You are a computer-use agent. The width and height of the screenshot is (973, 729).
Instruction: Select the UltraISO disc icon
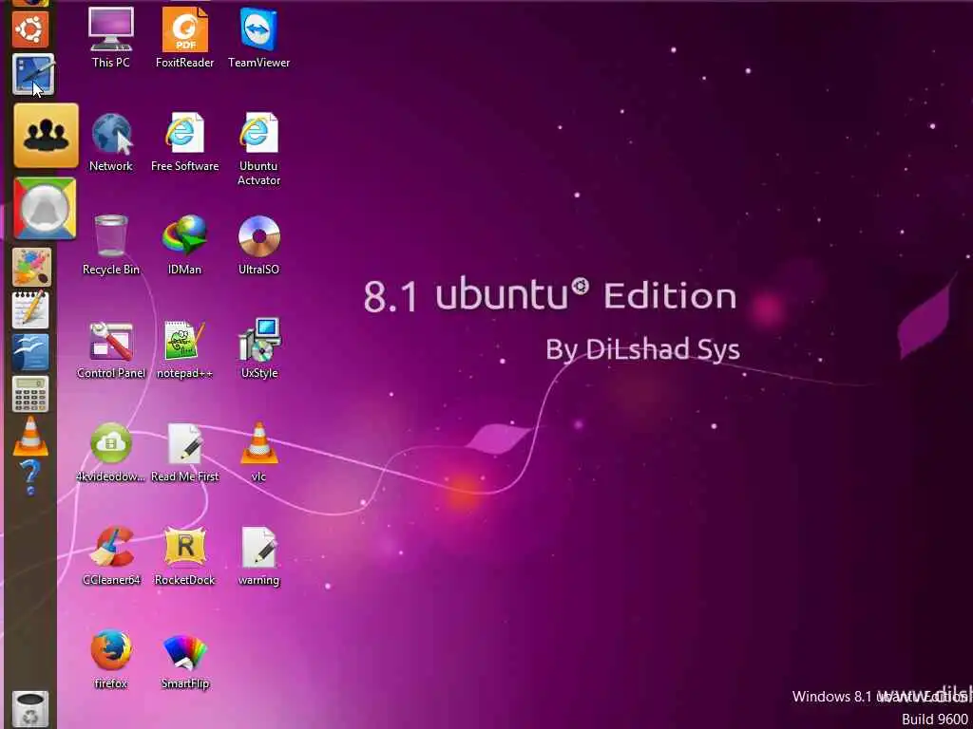(258, 245)
